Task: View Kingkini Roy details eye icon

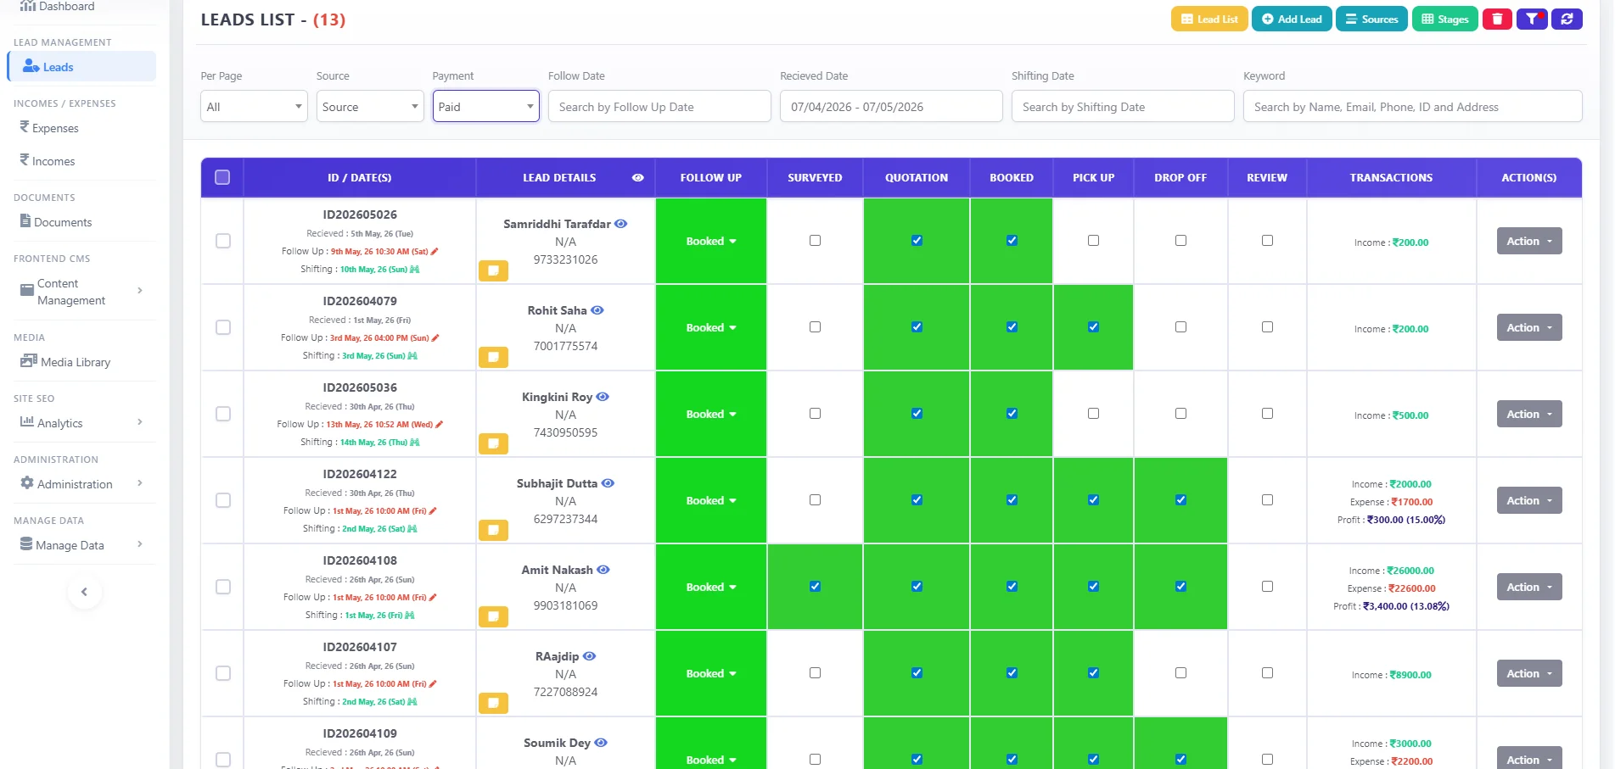Action: click(603, 397)
